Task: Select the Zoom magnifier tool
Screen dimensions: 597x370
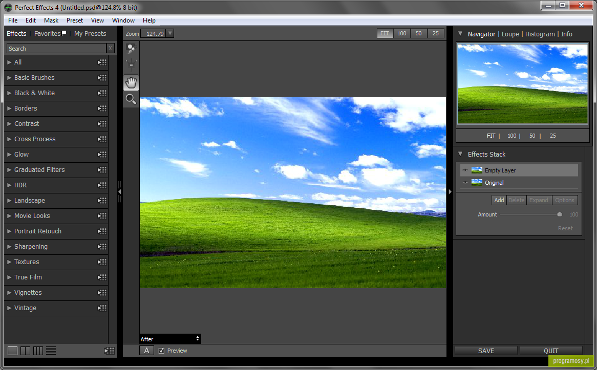Action: pos(131,99)
